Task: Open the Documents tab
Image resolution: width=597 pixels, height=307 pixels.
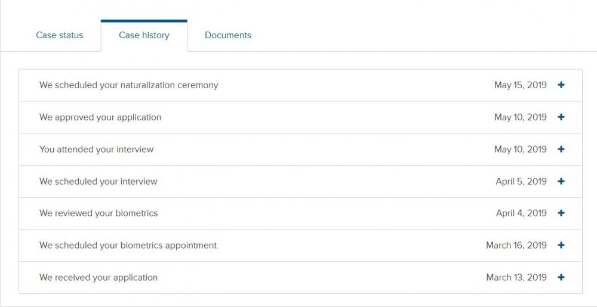Action: point(227,35)
